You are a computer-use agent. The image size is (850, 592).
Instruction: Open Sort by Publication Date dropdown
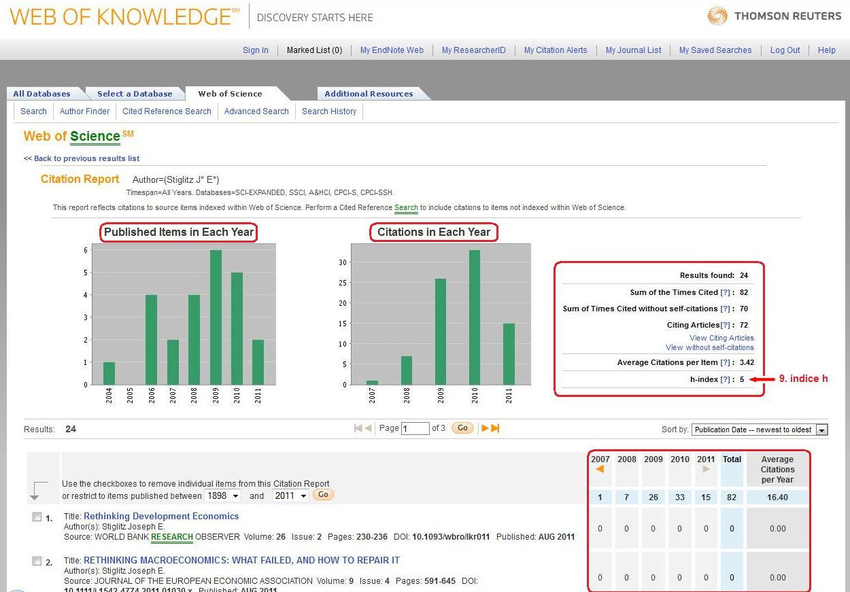coord(760,430)
